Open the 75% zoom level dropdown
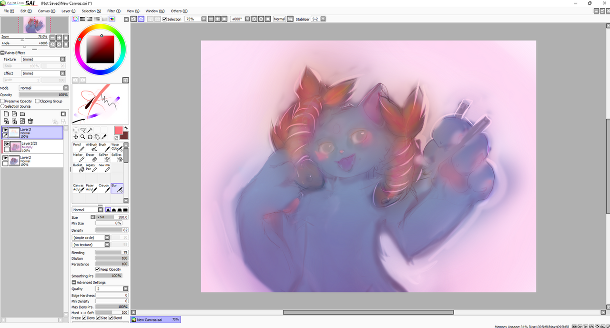 pyautogui.click(x=203, y=19)
